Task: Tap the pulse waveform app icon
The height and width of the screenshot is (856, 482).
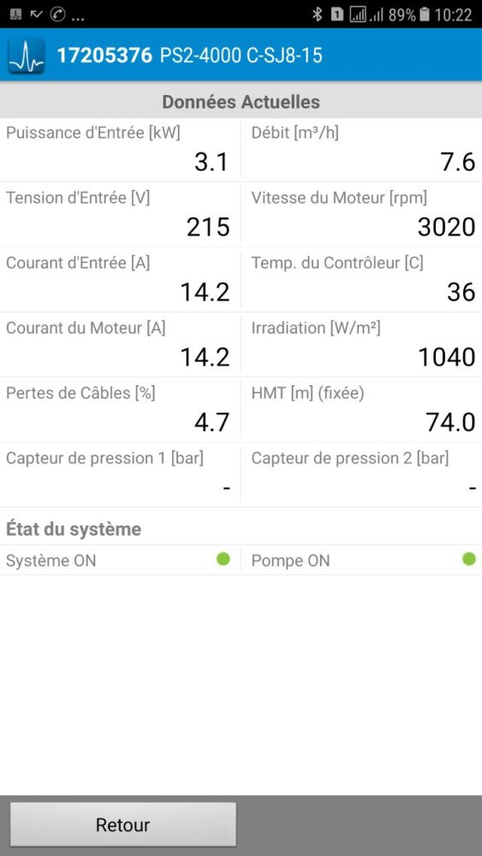Action: [x=27, y=55]
